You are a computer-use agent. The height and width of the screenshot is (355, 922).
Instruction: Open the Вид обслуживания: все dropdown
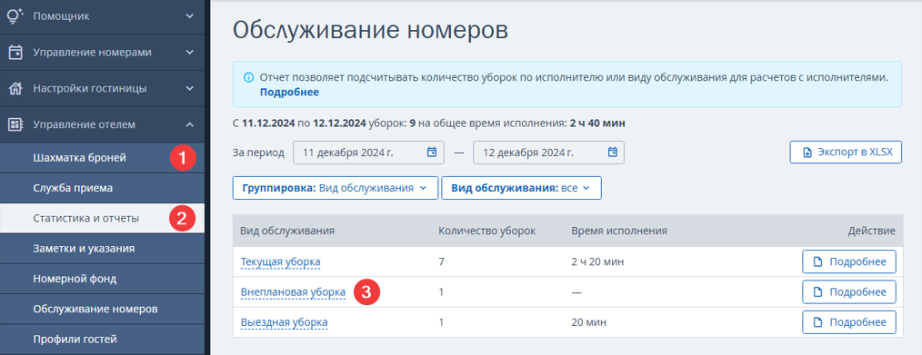point(521,188)
